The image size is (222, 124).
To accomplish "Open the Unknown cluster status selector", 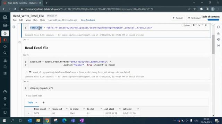I will coord(194,18).
